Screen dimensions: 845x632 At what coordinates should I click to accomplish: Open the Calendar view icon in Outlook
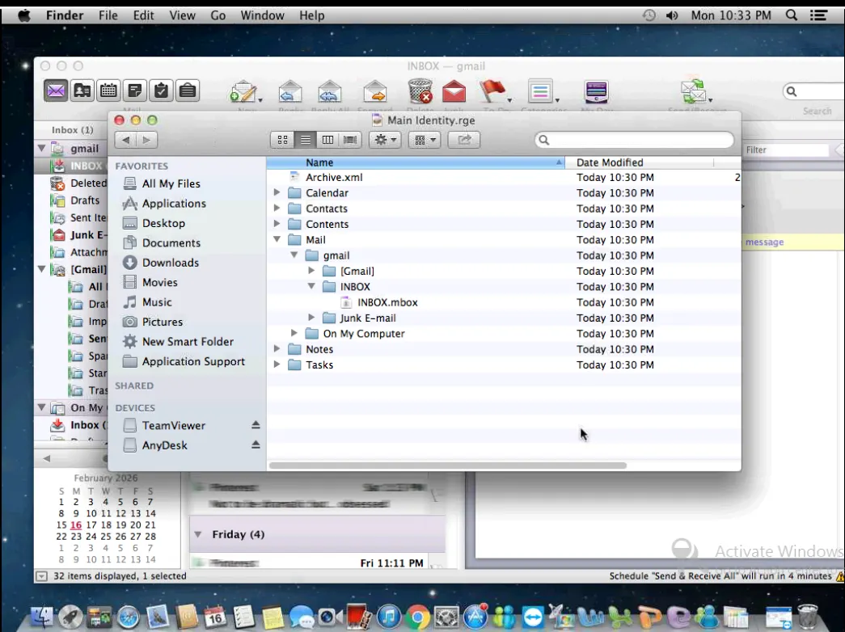coord(108,91)
